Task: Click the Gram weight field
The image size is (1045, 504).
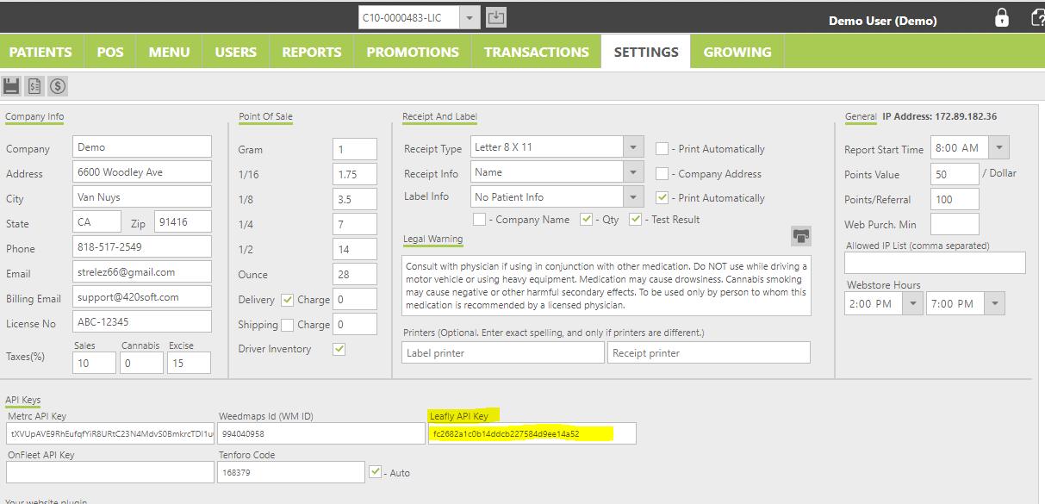Action: pos(355,149)
